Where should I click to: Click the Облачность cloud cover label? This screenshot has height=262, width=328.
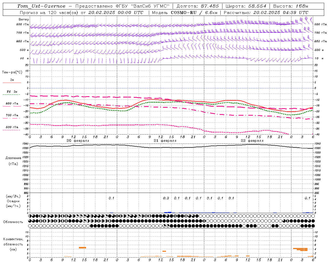click(x=13, y=222)
